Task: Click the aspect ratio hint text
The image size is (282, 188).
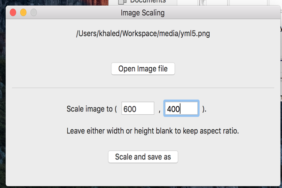Action: pyautogui.click(x=153, y=131)
